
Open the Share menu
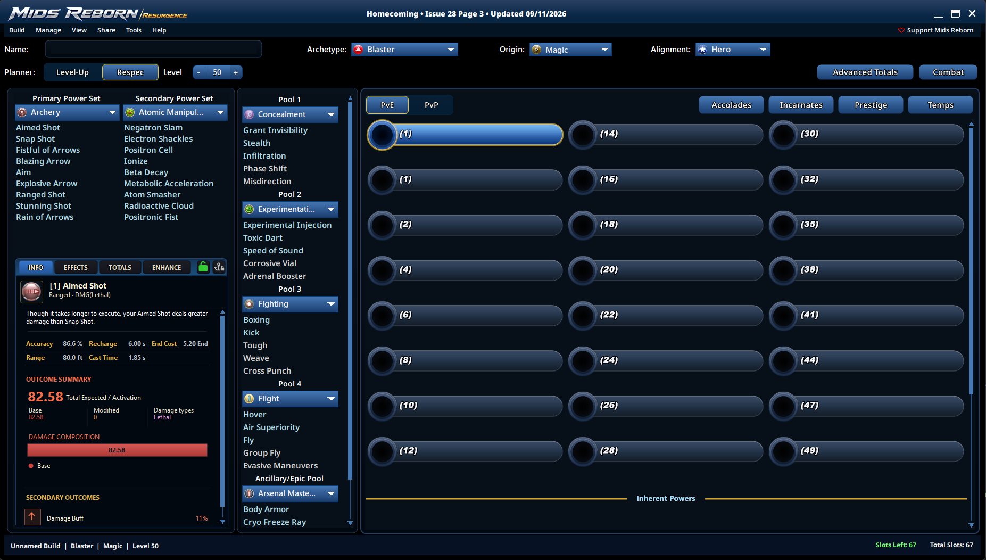pyautogui.click(x=106, y=30)
